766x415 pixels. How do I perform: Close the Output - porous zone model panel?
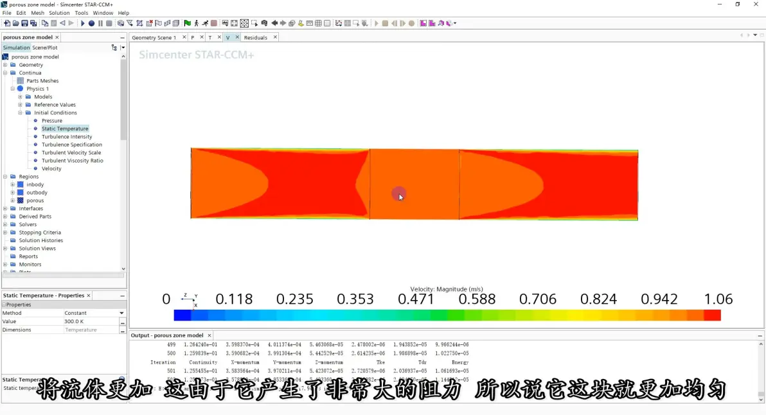209,335
